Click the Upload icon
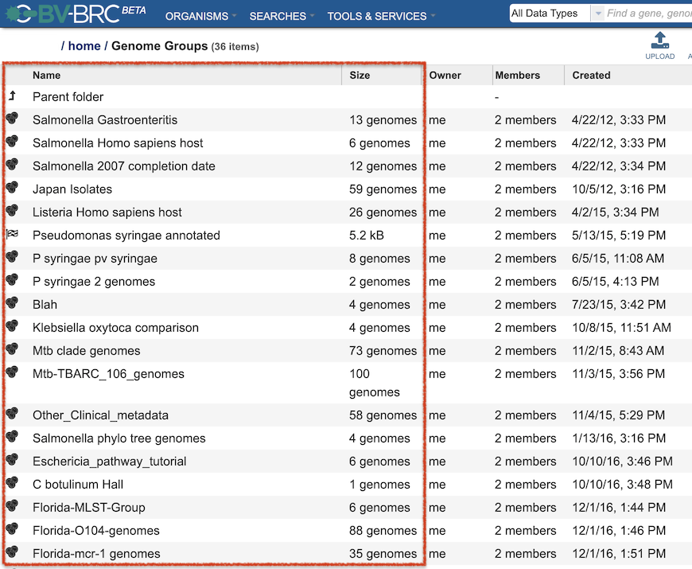This screenshot has height=569, width=692. [x=659, y=41]
